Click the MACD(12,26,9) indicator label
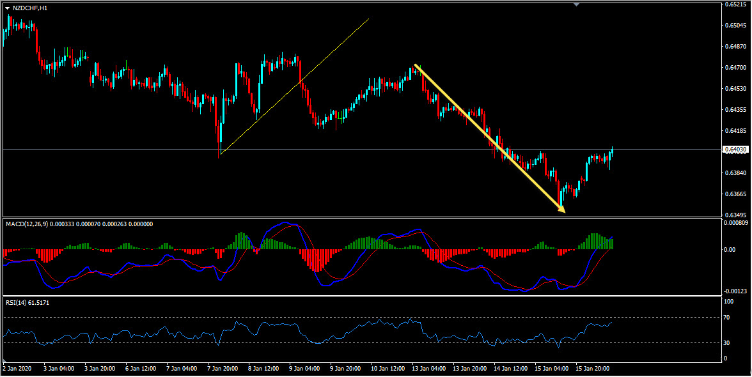 pyautogui.click(x=26, y=224)
